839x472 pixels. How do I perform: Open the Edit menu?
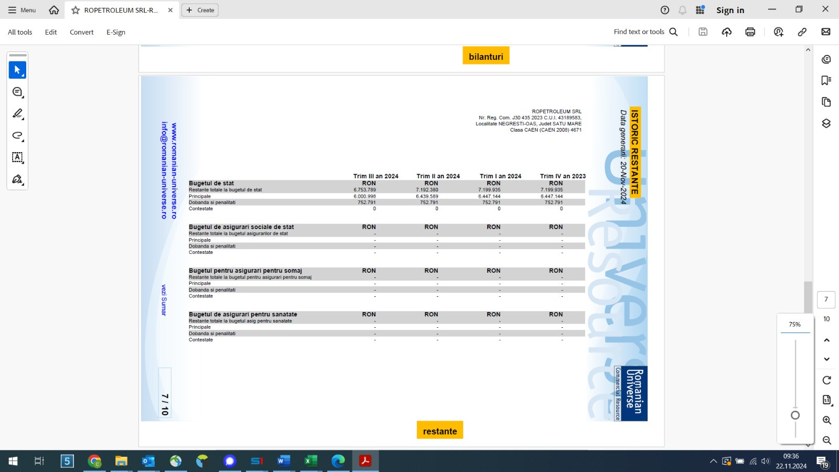[x=51, y=32]
